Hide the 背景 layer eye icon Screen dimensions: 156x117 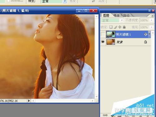pos(103,42)
